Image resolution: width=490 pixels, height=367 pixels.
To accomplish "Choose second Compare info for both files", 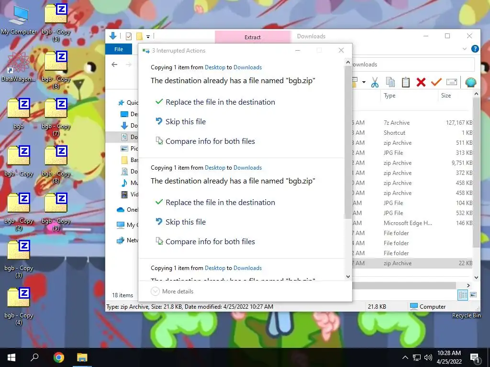I will coord(205,242).
